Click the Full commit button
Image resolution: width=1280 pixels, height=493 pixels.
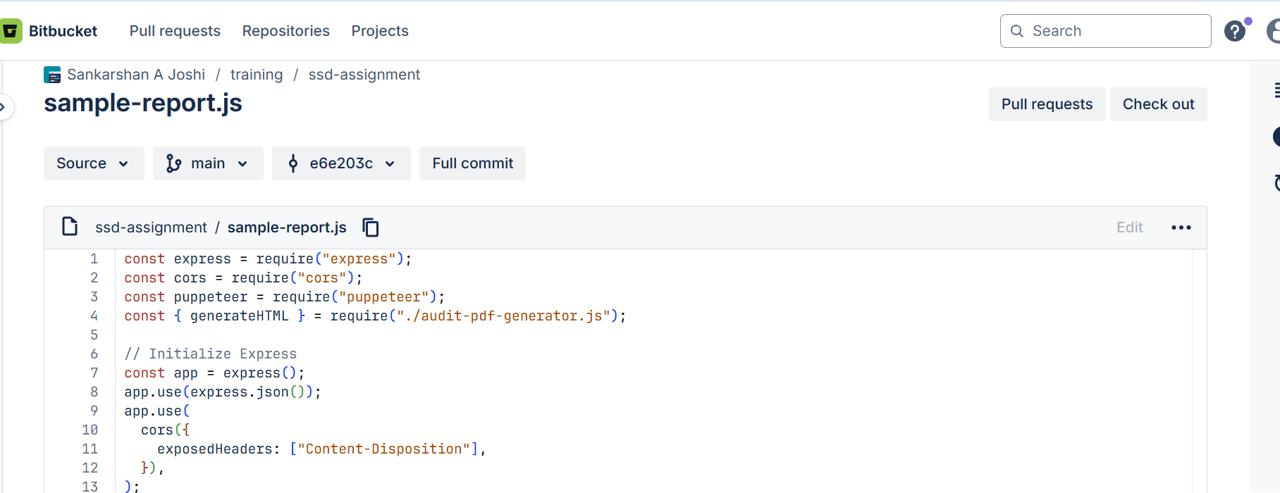472,163
